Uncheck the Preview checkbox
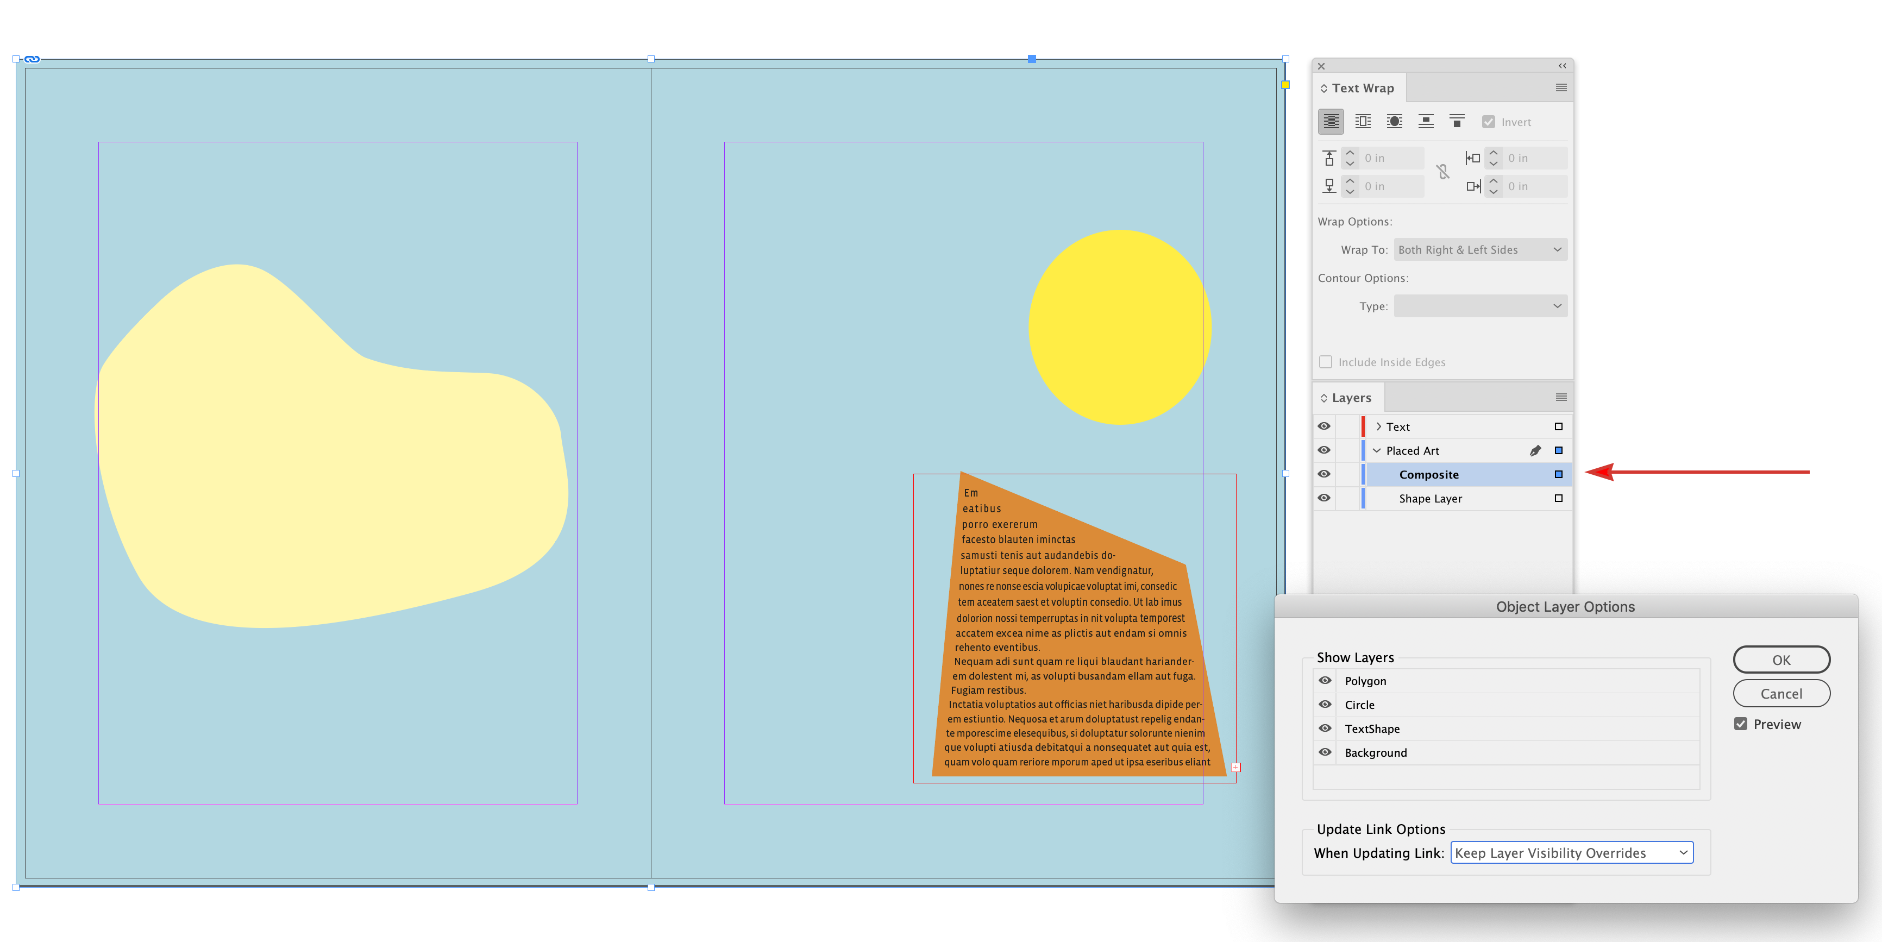This screenshot has width=1882, height=942. 1740,724
